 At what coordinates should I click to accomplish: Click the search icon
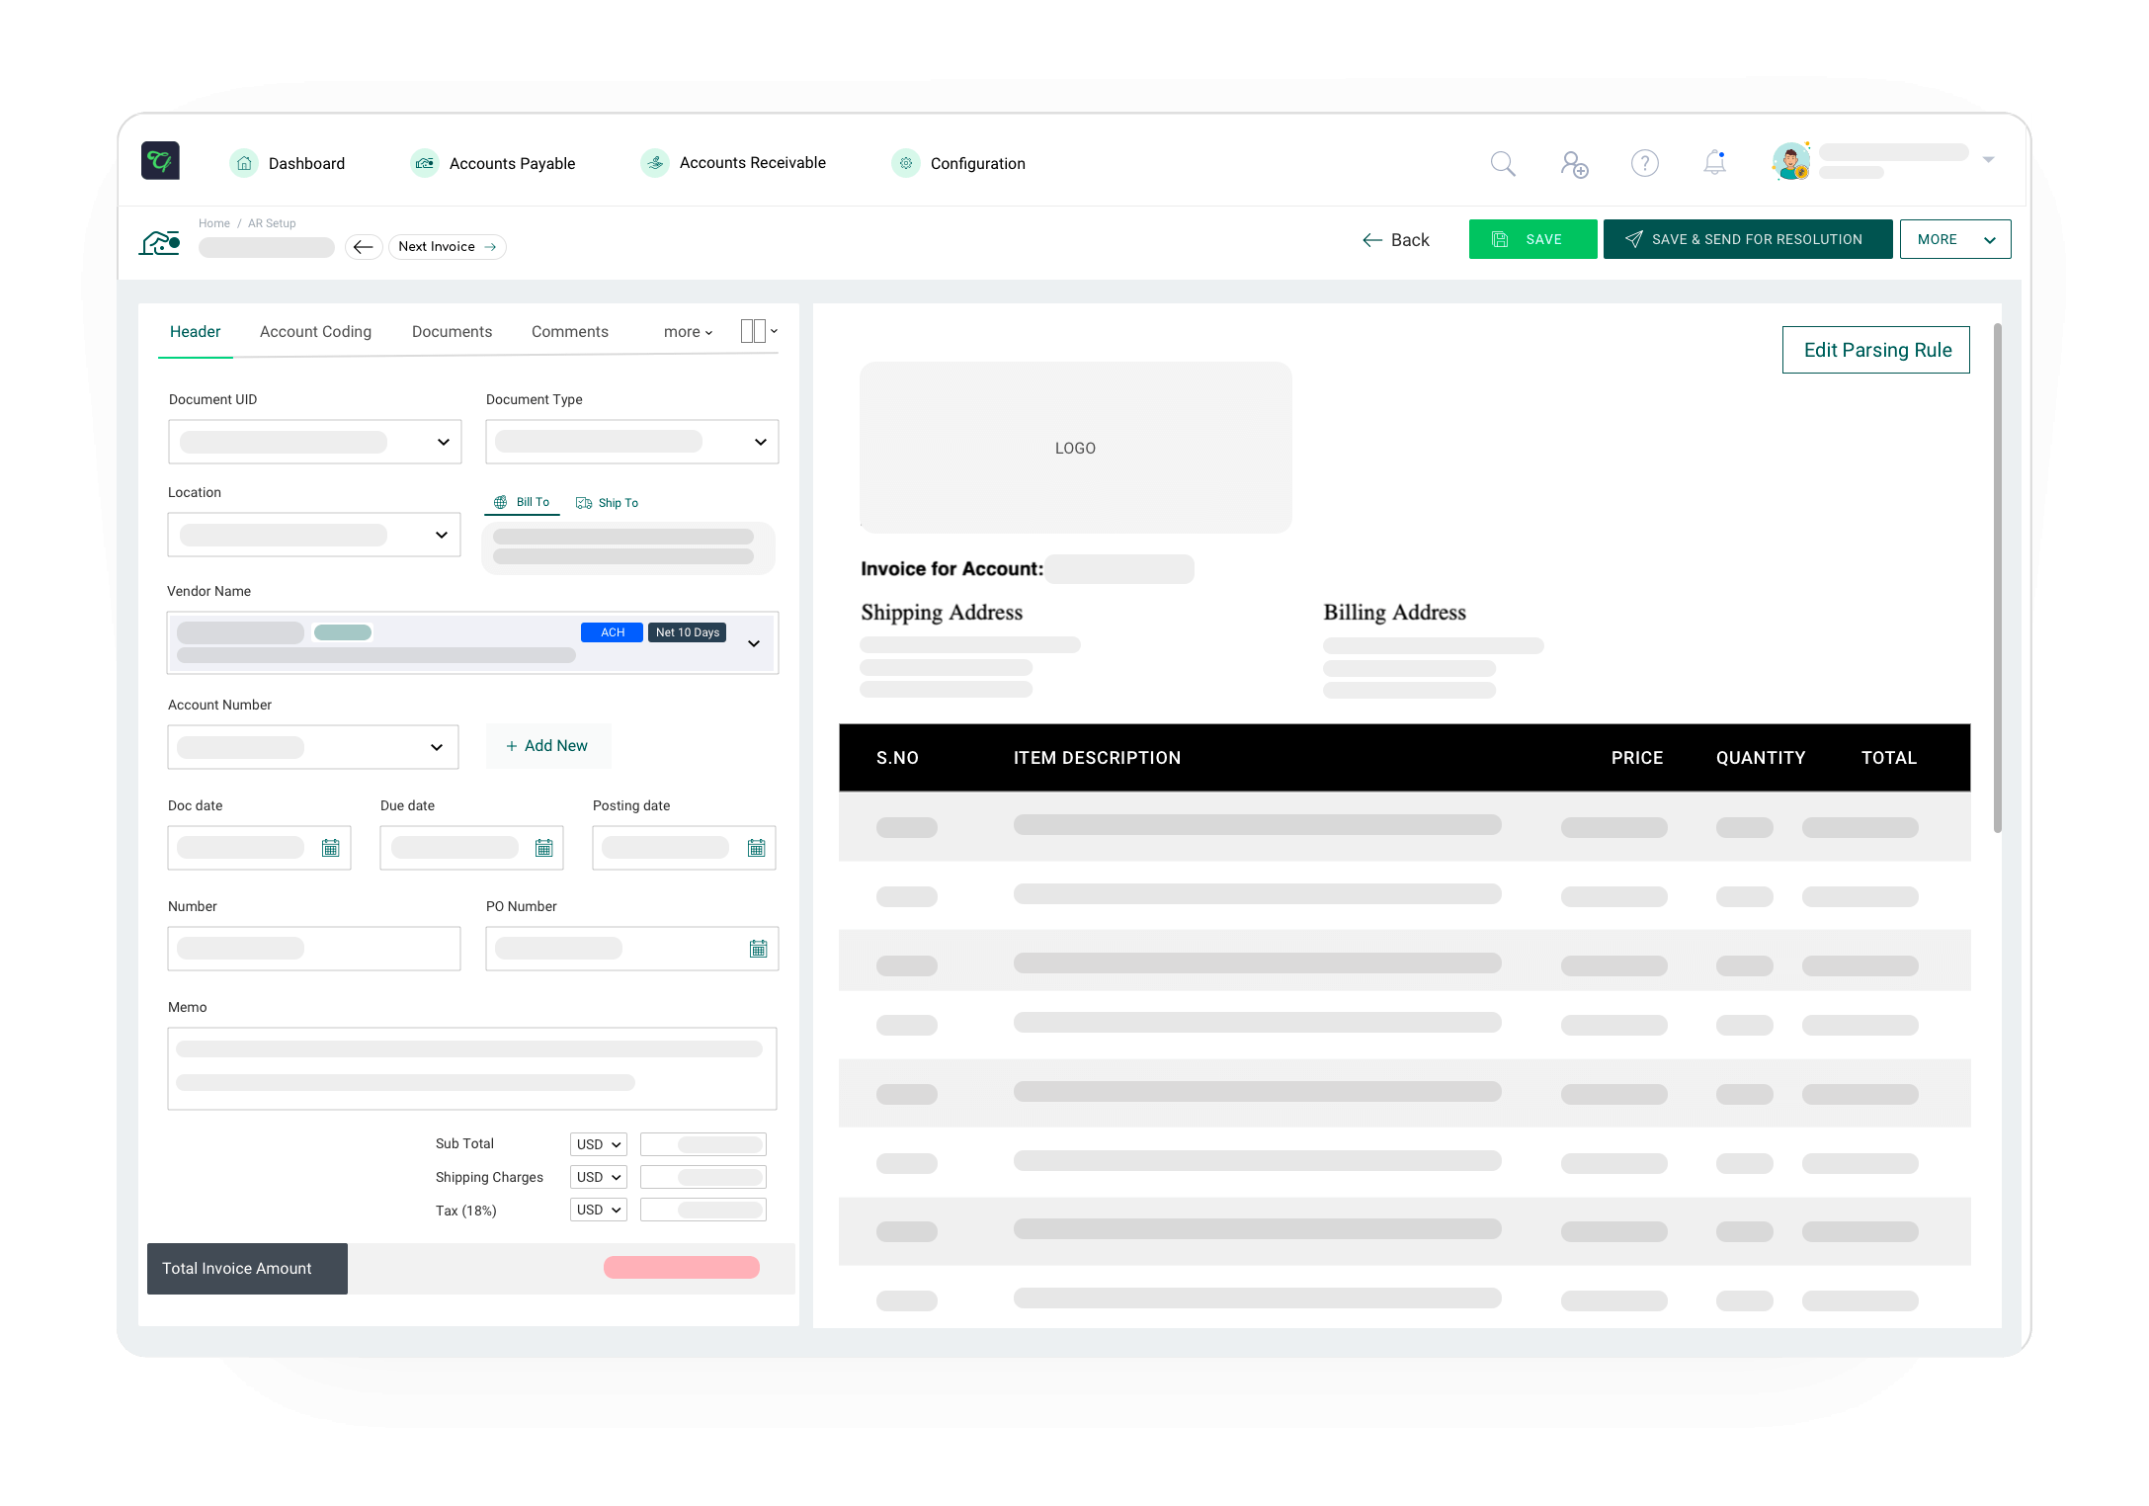click(1503, 163)
